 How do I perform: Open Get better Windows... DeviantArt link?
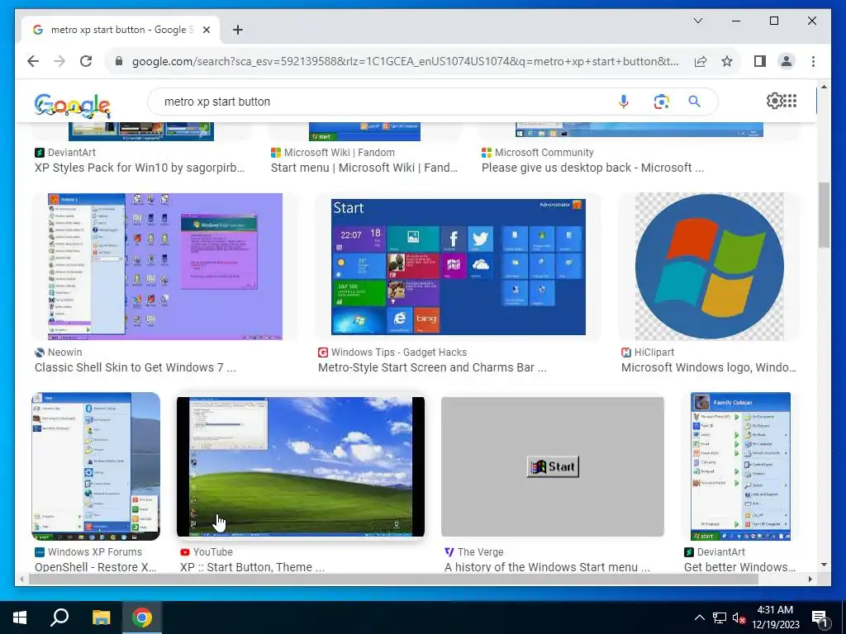tap(739, 566)
